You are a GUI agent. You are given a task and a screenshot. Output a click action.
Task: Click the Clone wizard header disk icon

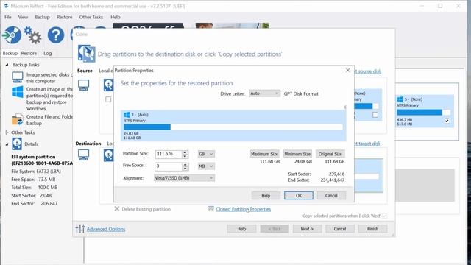[x=87, y=53]
